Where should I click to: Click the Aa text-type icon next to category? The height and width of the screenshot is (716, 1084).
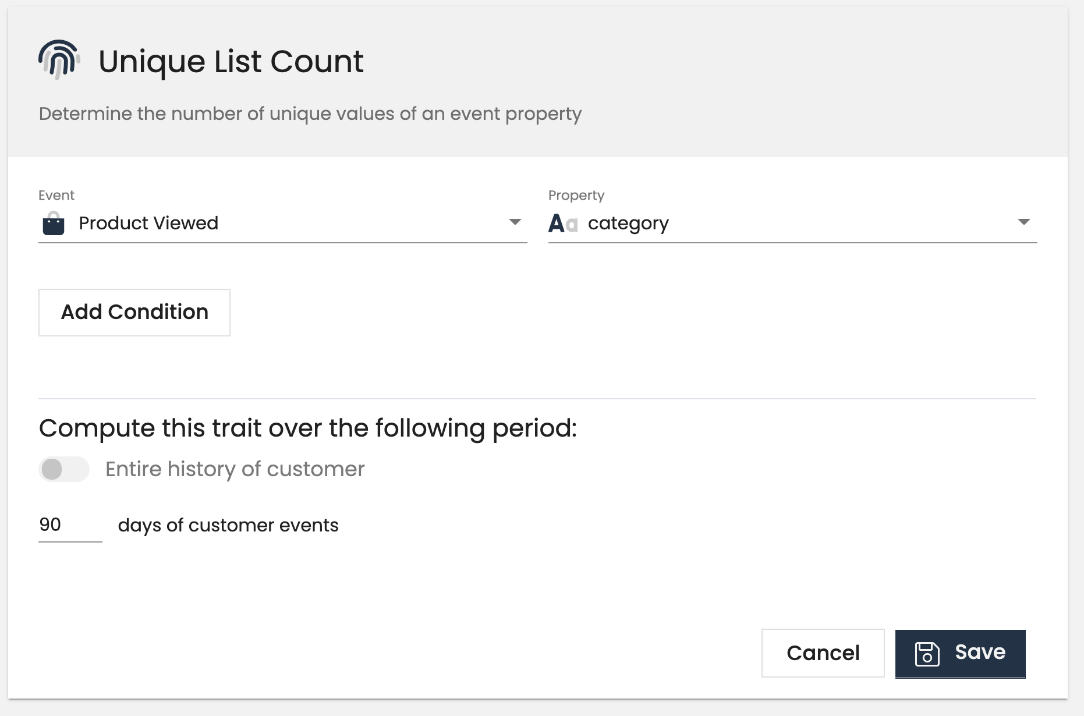click(562, 223)
